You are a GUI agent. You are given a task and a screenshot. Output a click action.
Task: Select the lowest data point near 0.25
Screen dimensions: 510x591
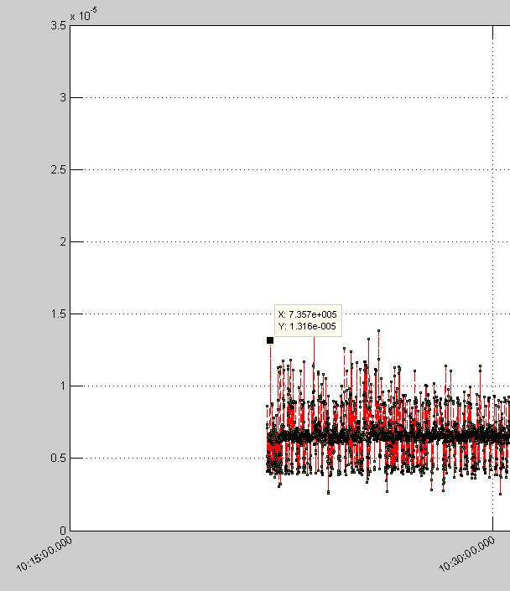328,492
